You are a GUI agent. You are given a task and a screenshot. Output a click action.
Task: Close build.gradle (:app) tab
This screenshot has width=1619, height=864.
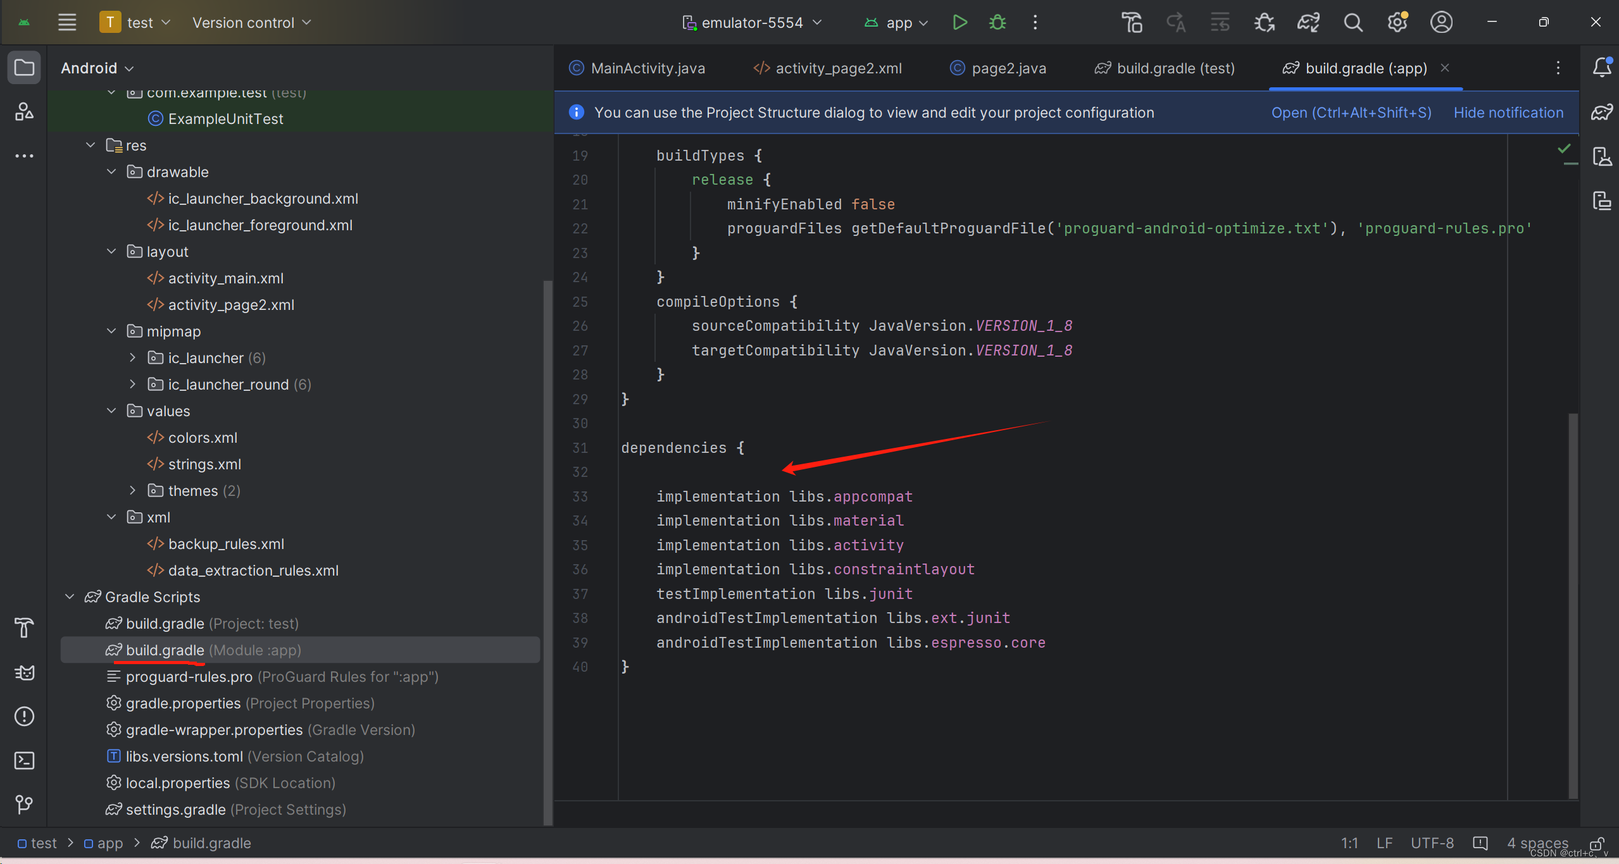pyautogui.click(x=1445, y=68)
